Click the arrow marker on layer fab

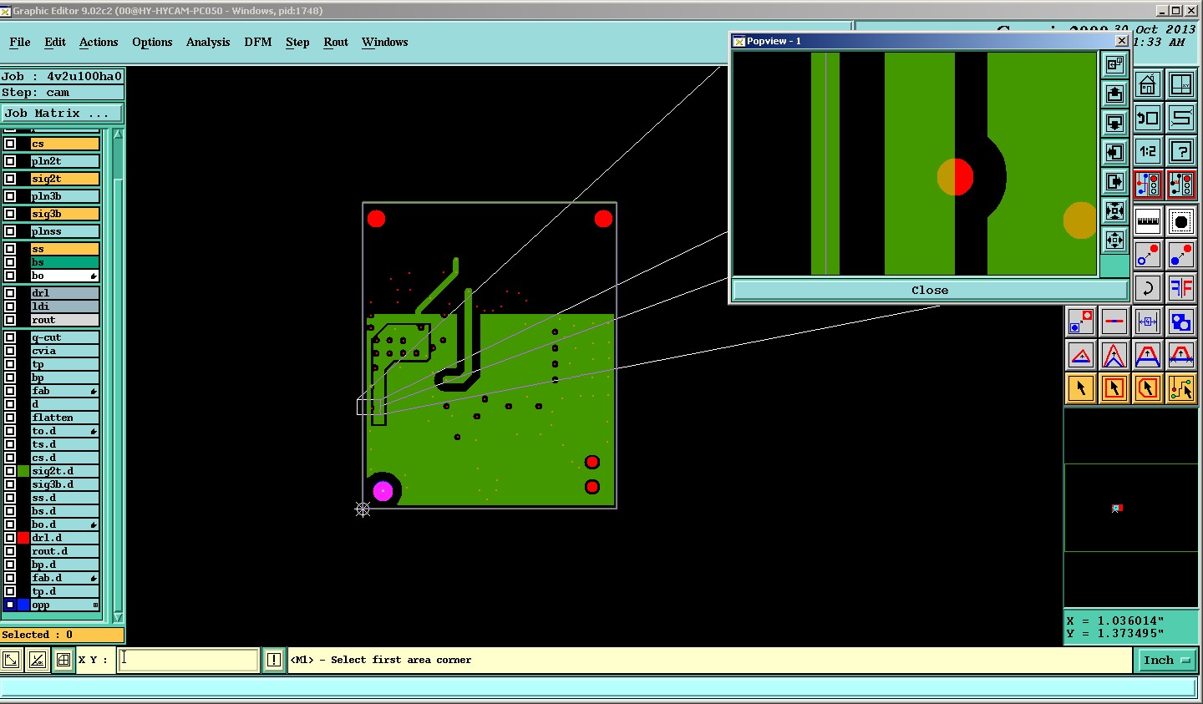coord(94,391)
